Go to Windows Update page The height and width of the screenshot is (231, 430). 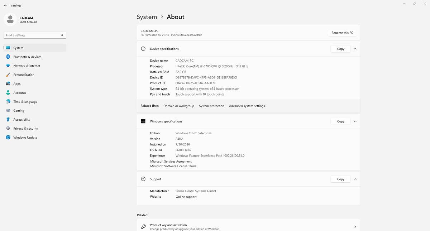click(35, 138)
